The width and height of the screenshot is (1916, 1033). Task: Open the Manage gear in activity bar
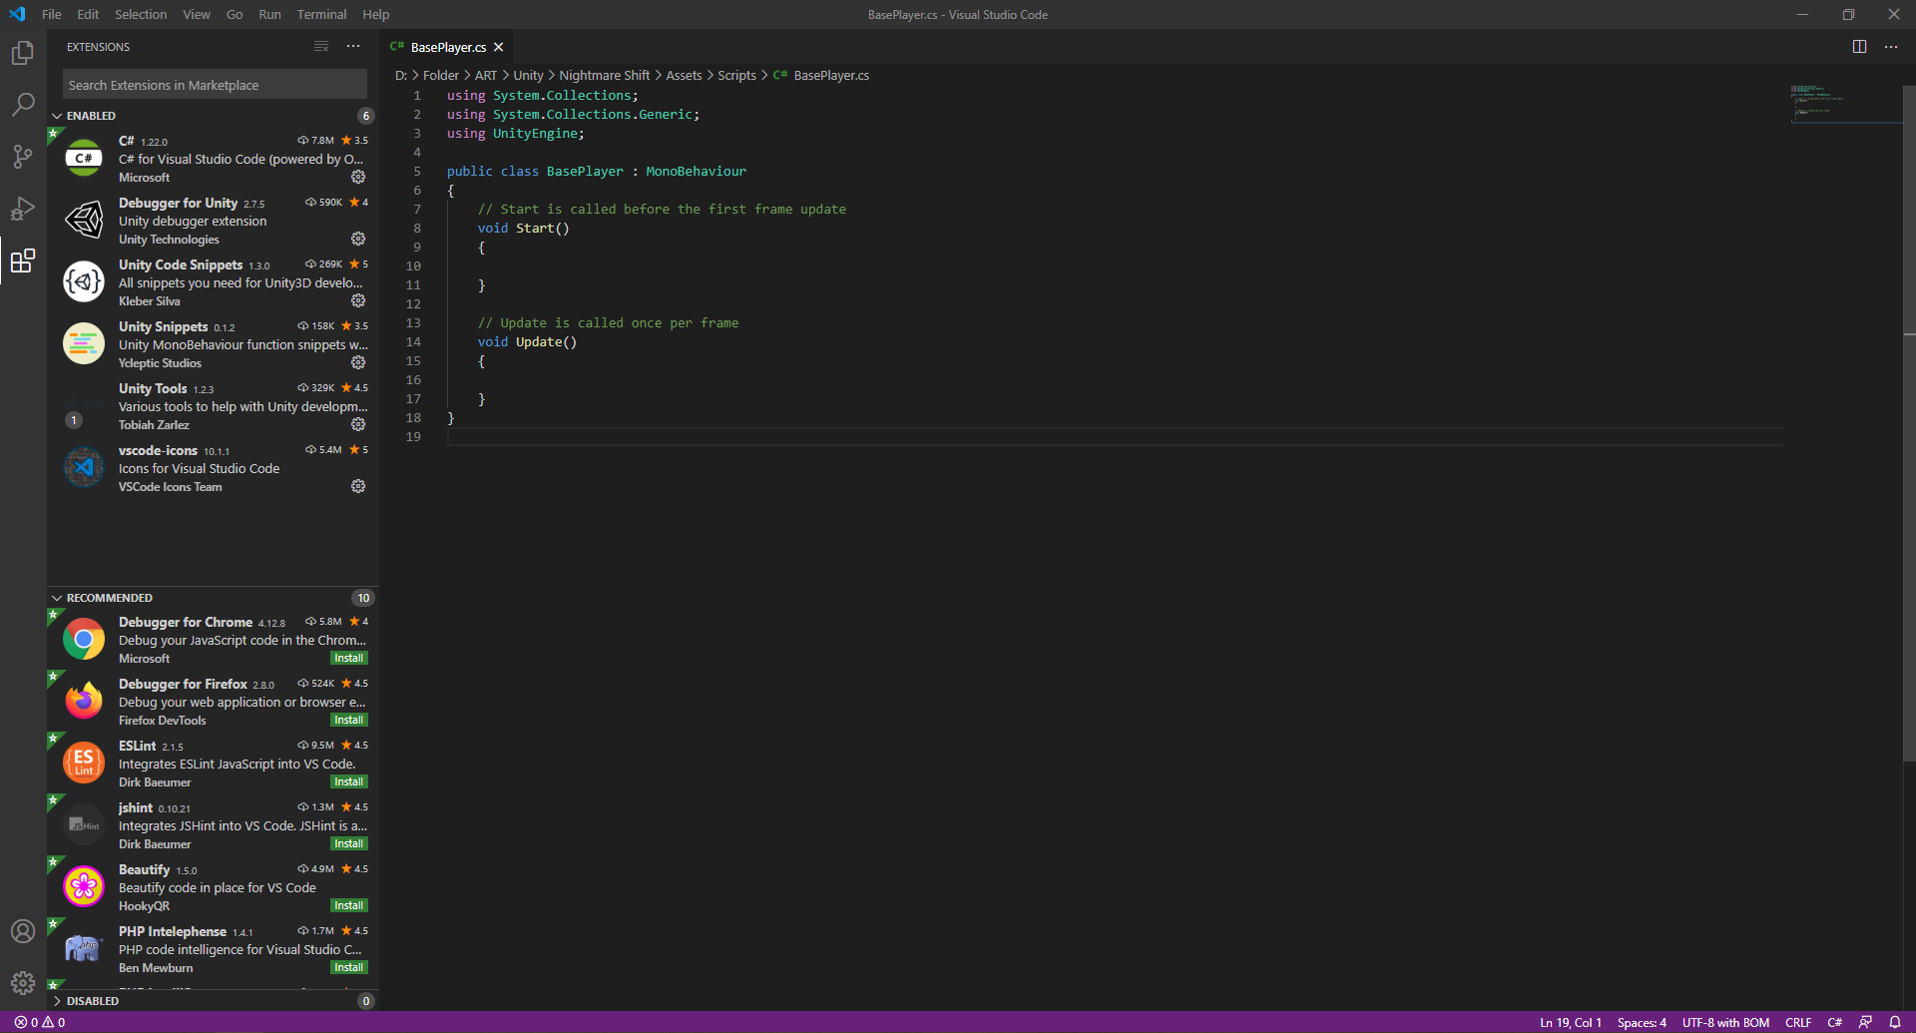(22, 983)
